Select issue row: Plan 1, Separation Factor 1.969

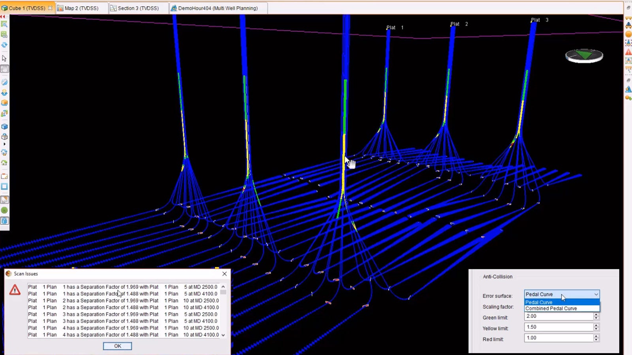tap(123, 287)
